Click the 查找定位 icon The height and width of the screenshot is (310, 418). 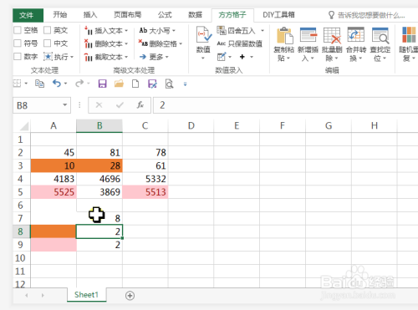click(x=380, y=35)
